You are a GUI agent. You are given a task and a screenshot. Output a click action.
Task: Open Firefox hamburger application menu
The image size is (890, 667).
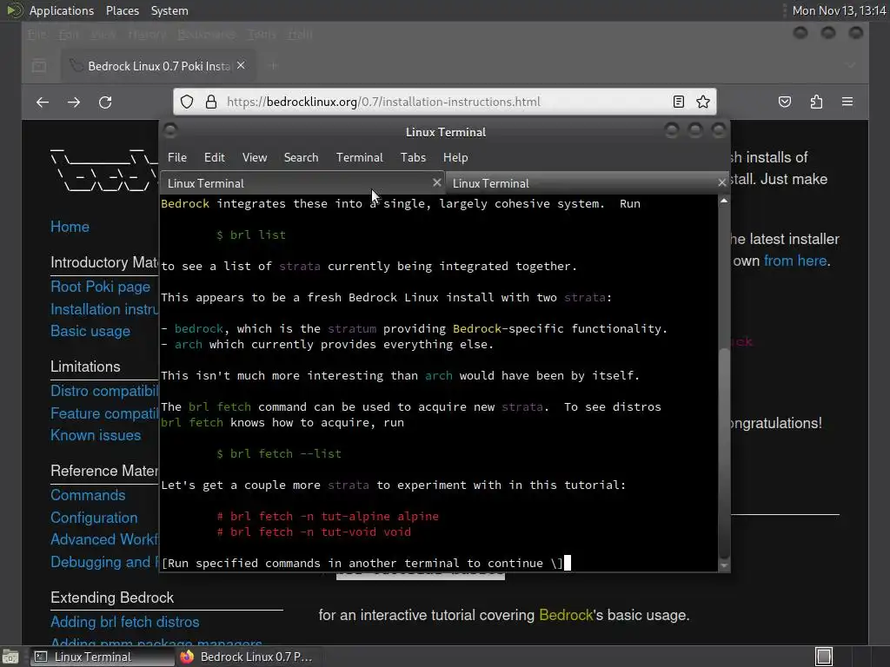coord(847,102)
